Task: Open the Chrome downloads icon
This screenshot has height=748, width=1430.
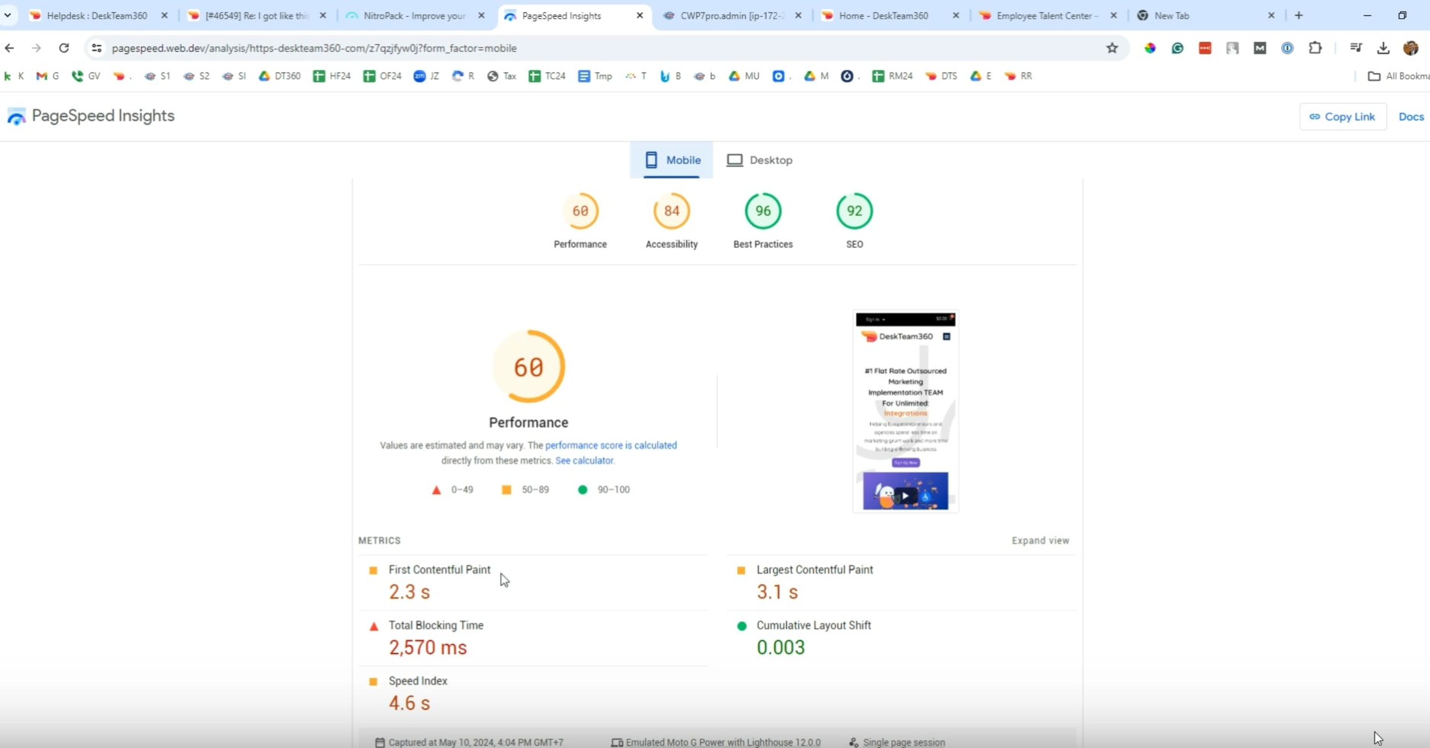Action: click(1383, 48)
